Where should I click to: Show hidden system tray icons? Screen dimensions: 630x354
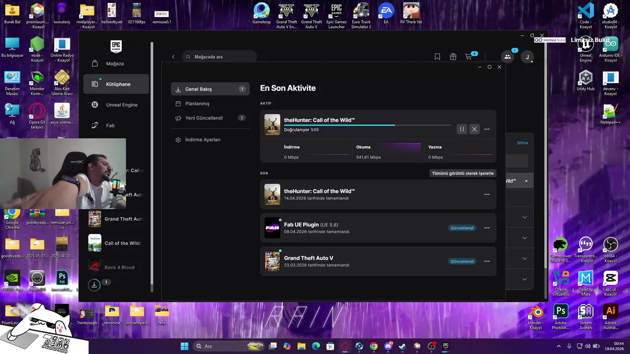click(559, 346)
